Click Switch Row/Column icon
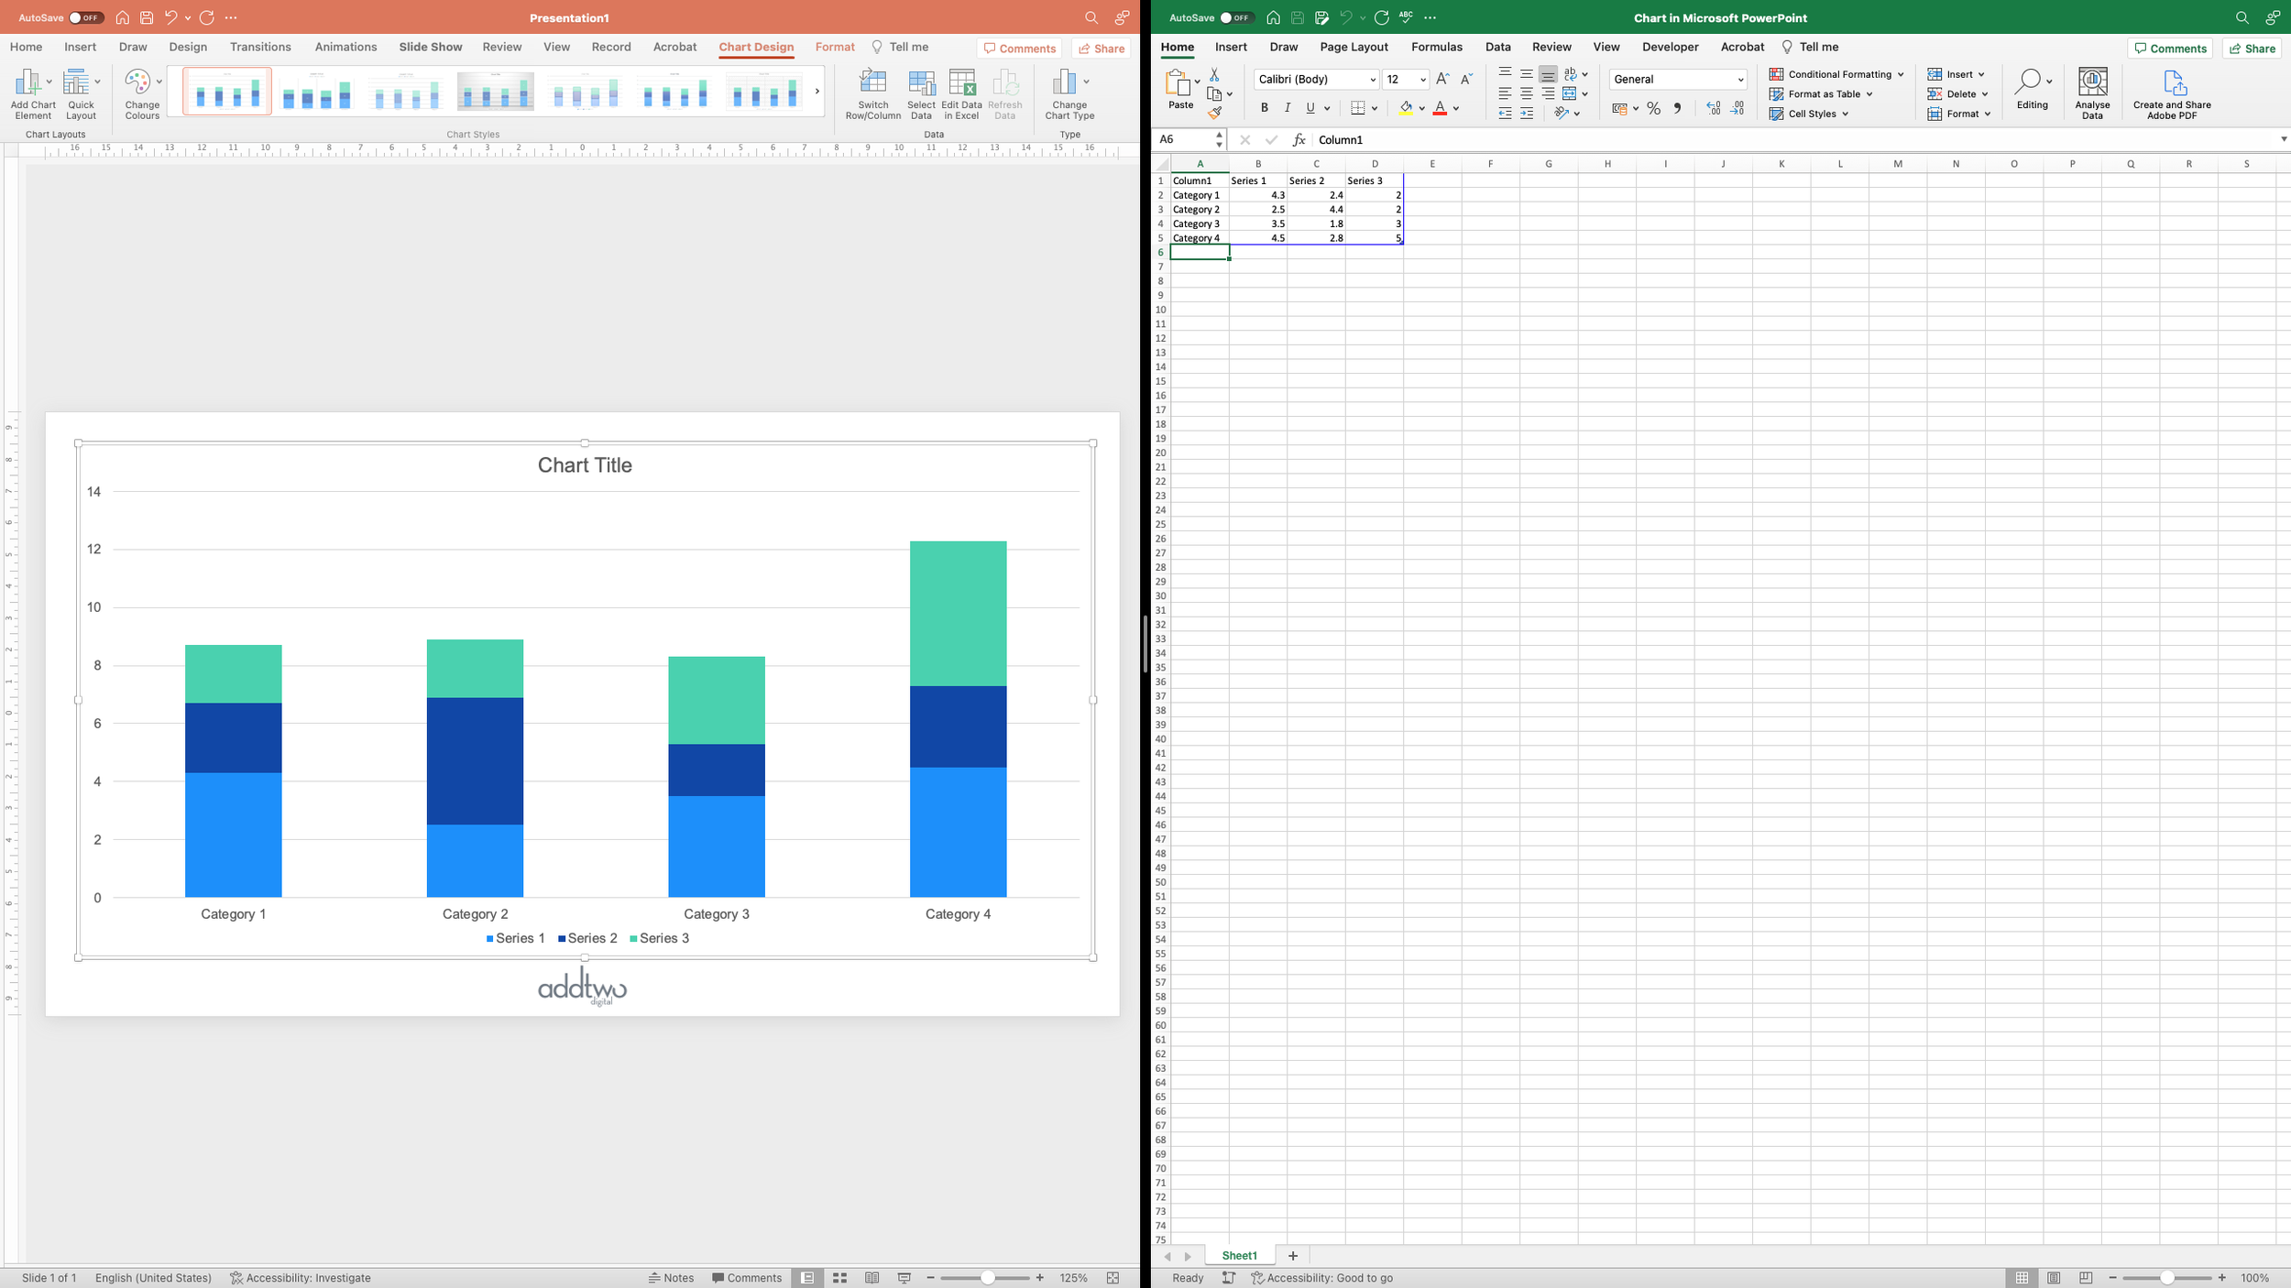The width and height of the screenshot is (2291, 1288). (x=872, y=84)
